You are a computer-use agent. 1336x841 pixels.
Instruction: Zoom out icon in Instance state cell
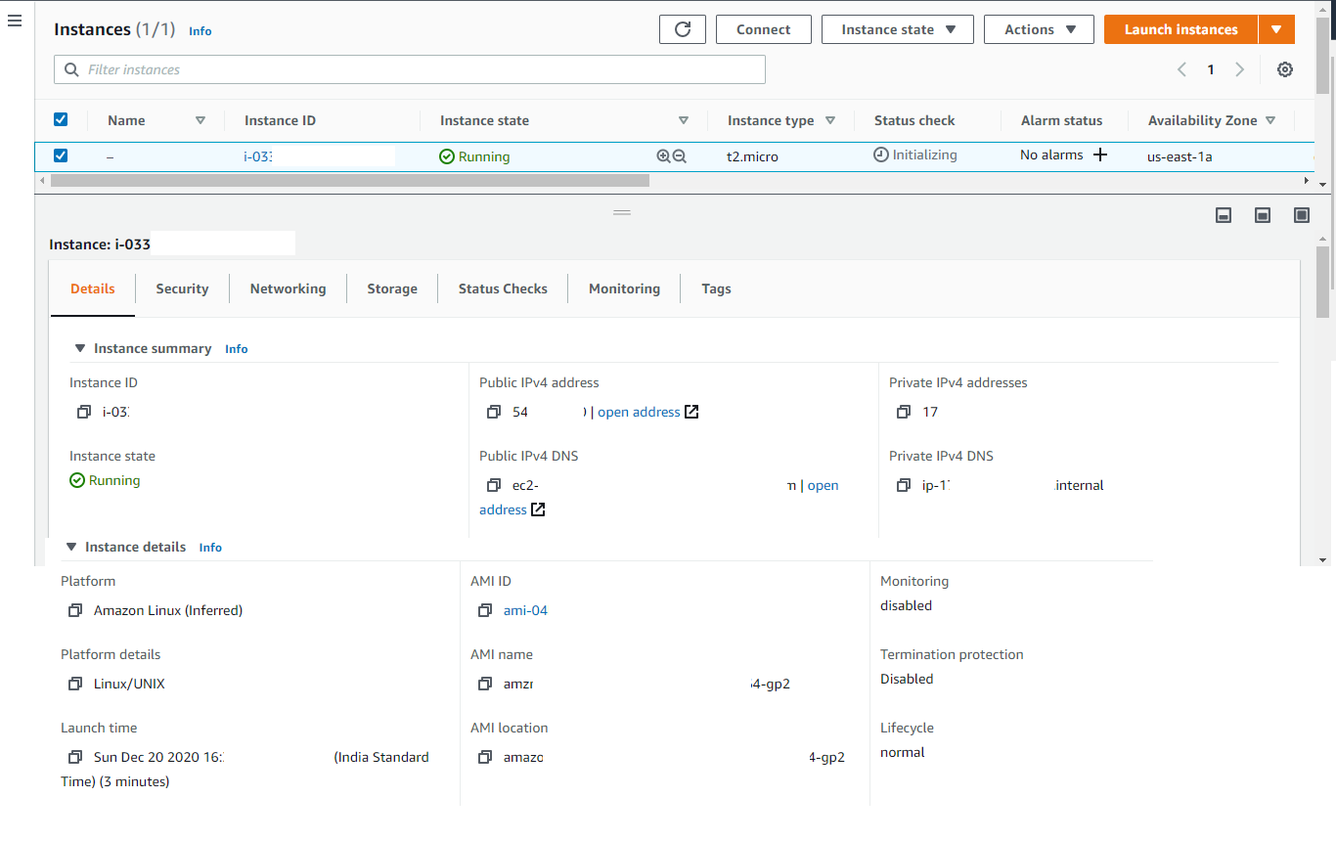point(680,156)
